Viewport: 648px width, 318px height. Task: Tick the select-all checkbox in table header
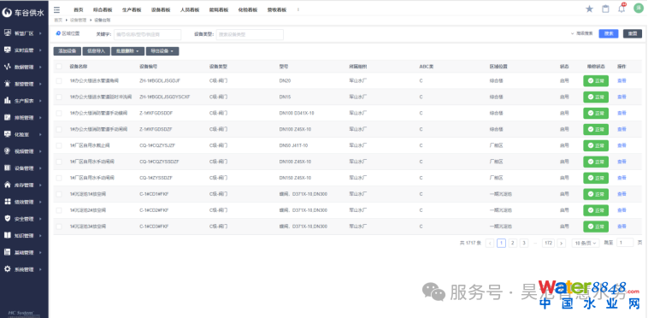tap(59, 66)
